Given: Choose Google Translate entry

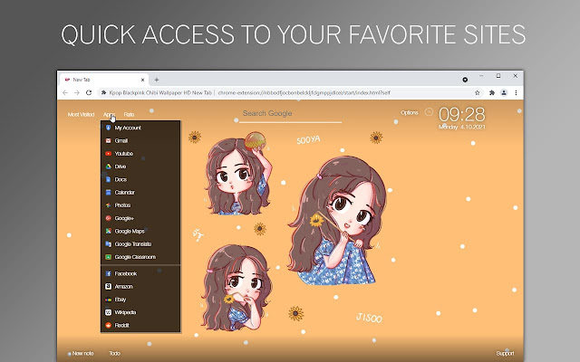Looking at the screenshot, I should pyautogui.click(x=140, y=244).
